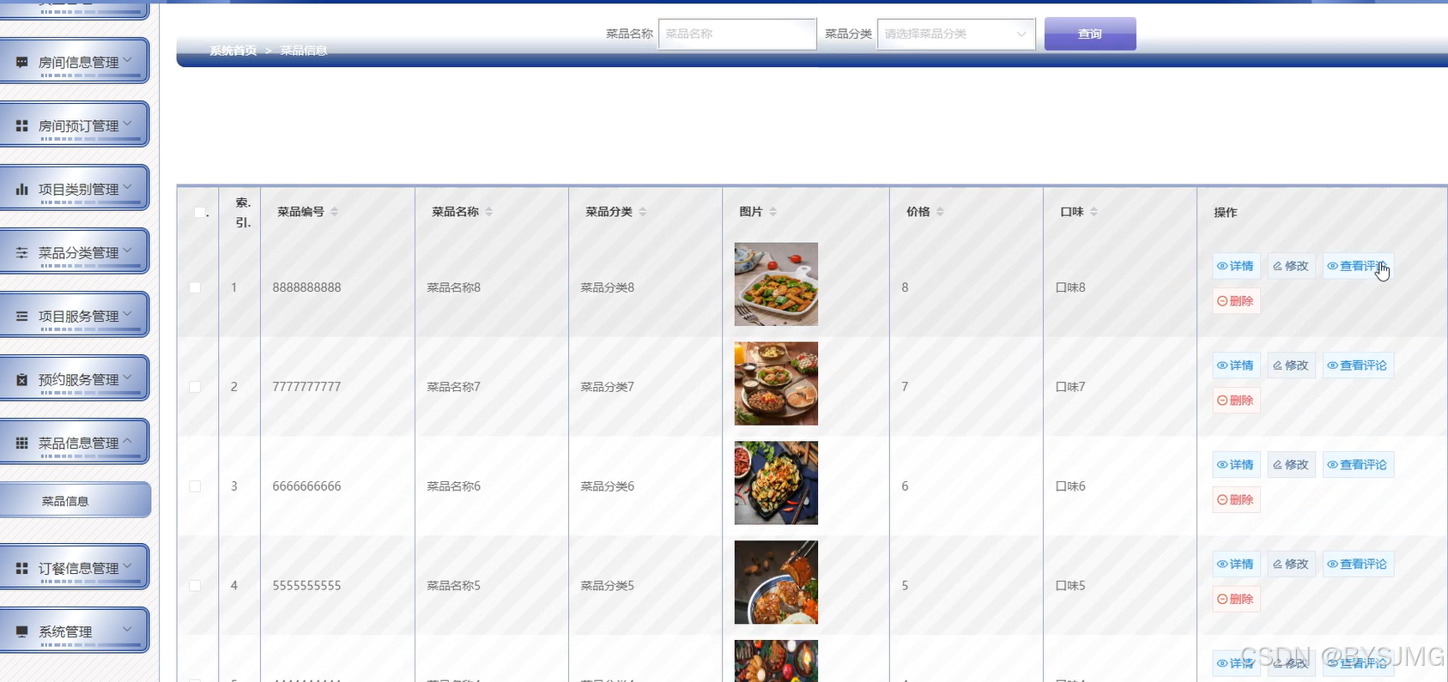The image size is (1448, 682).
Task: Sort by 菜品分类 column arrows
Action: coord(643,212)
